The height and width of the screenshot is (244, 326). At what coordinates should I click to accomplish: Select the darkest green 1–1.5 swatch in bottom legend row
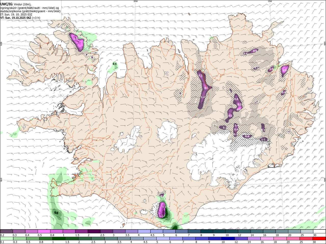(x=59, y=239)
